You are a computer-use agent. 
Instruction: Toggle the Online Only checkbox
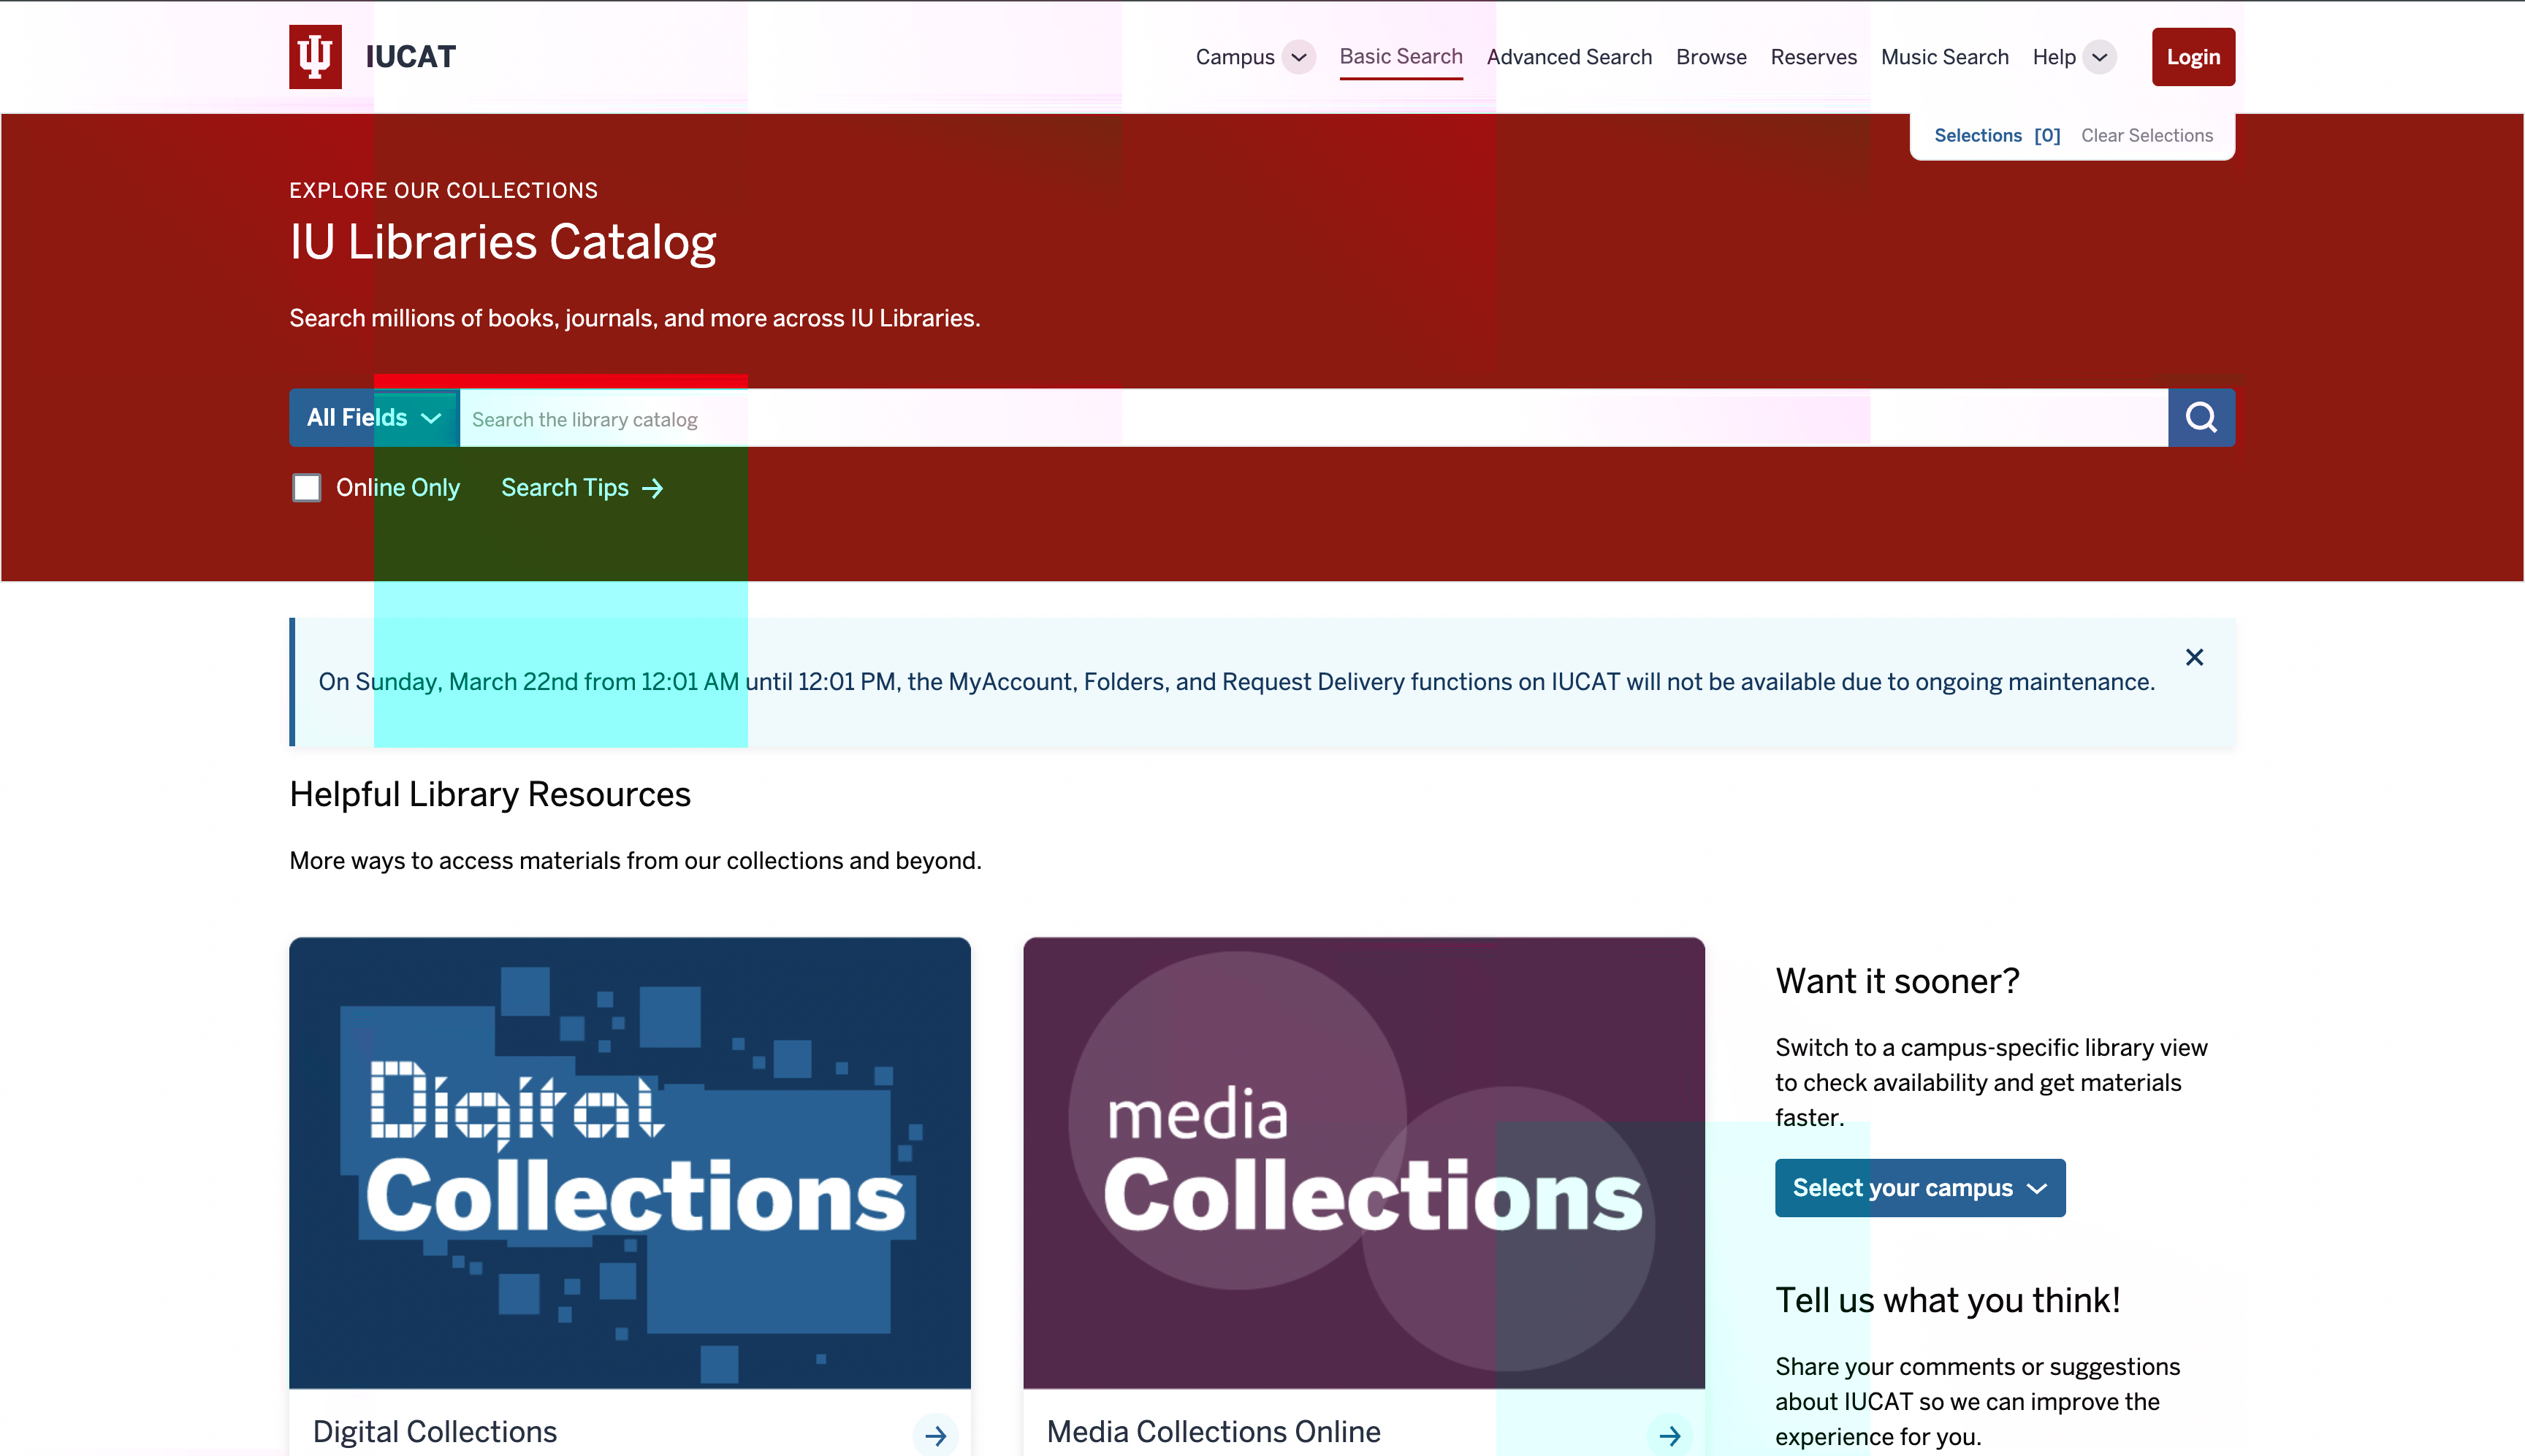click(x=307, y=488)
